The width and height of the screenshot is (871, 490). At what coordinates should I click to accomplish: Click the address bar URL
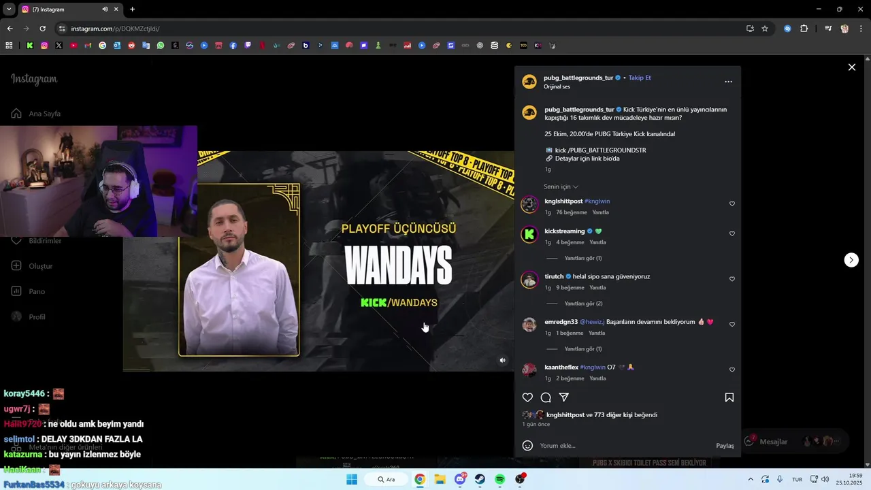pos(116,29)
